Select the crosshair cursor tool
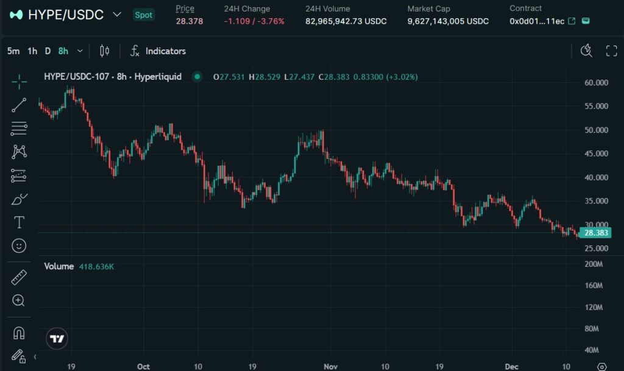This screenshot has height=371, width=624. [19, 81]
